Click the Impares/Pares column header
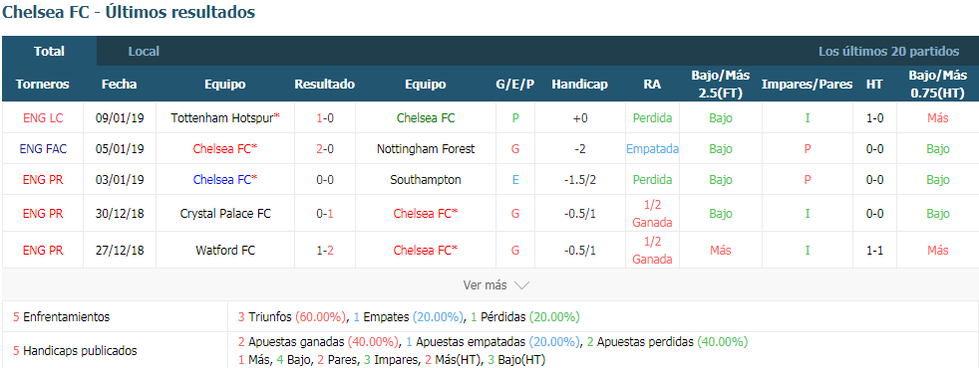The image size is (979, 368). tap(807, 85)
